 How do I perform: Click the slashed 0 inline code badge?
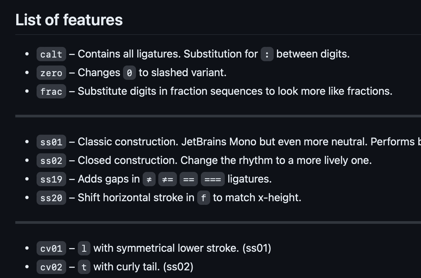[129, 73]
